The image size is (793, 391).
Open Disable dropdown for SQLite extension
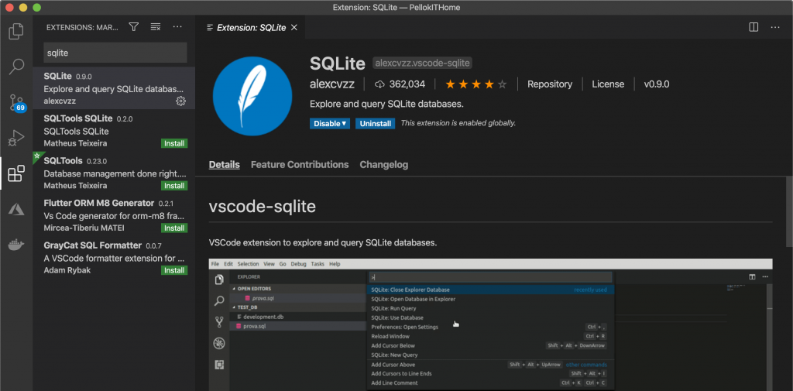click(330, 123)
